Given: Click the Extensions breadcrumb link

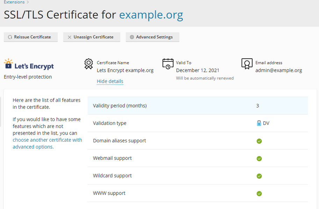Looking at the screenshot, I should [14, 2].
